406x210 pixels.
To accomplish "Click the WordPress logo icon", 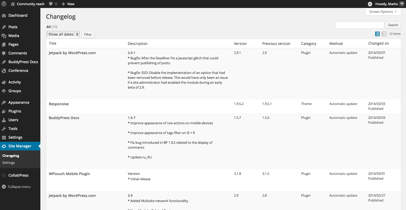I will pos(4,4).
